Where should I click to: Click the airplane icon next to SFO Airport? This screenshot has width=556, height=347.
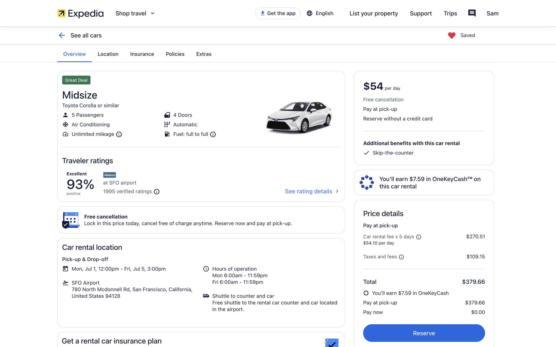point(65,283)
